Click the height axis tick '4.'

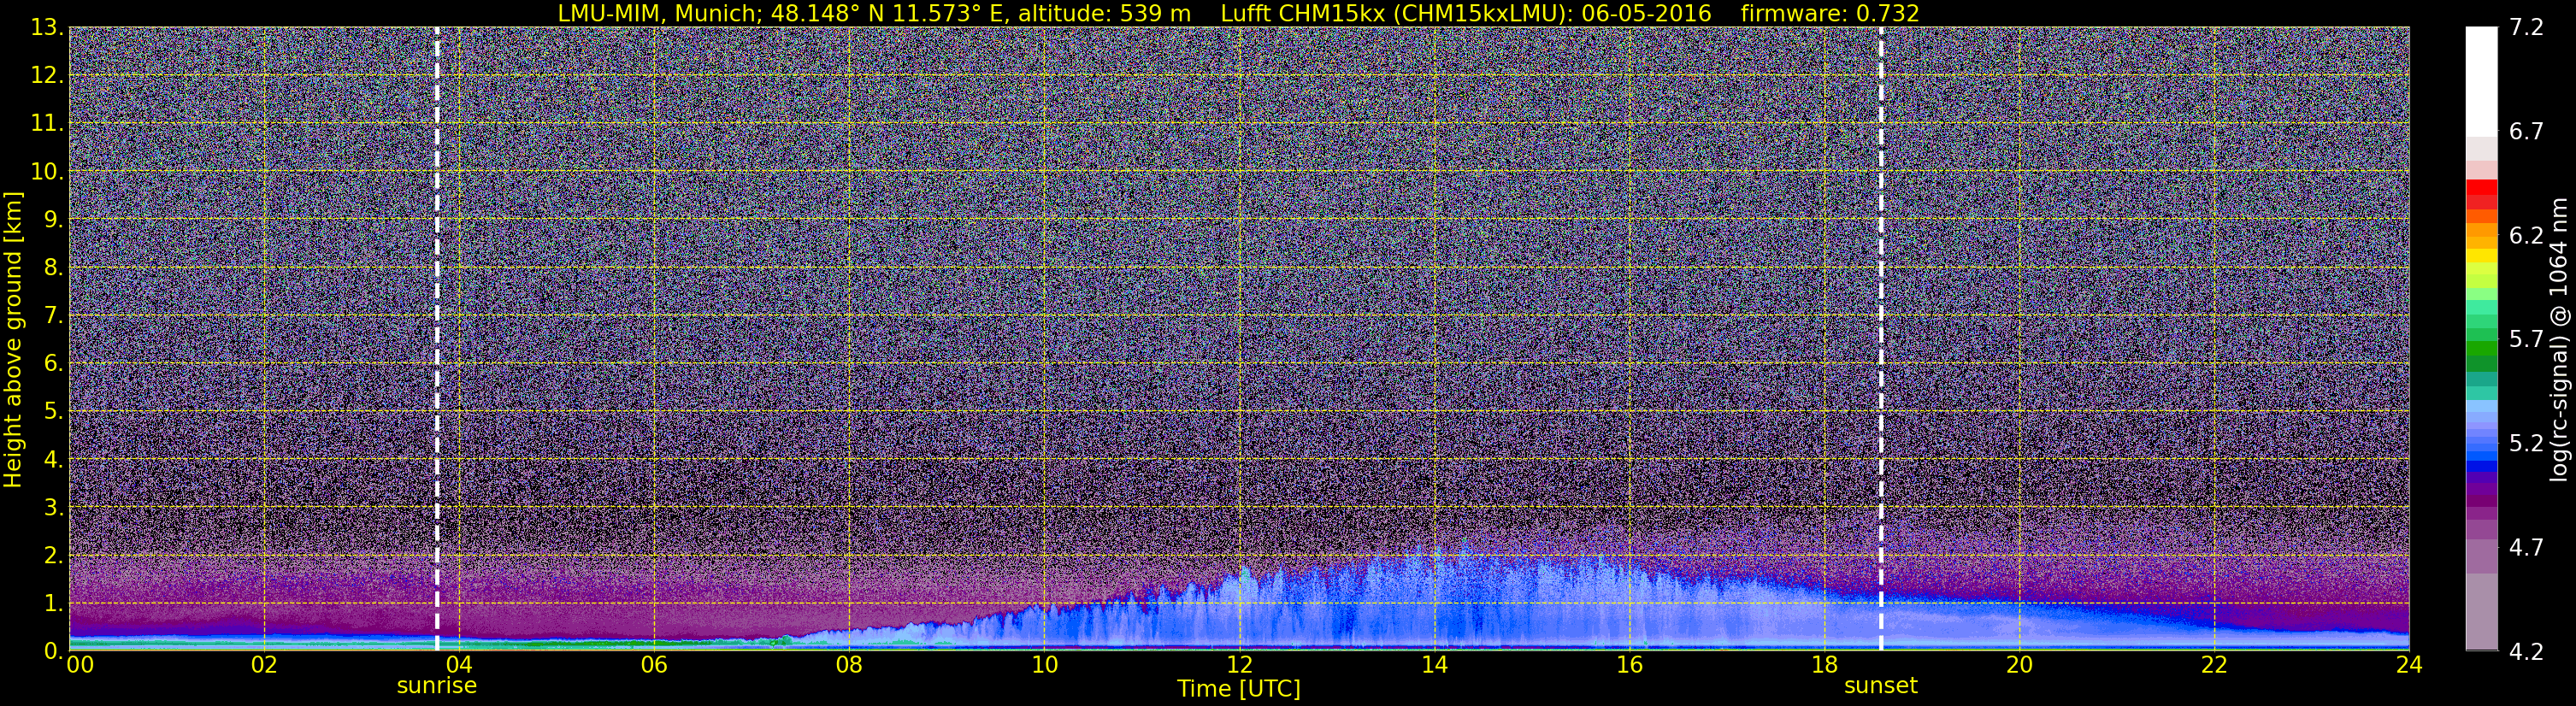pos(53,460)
